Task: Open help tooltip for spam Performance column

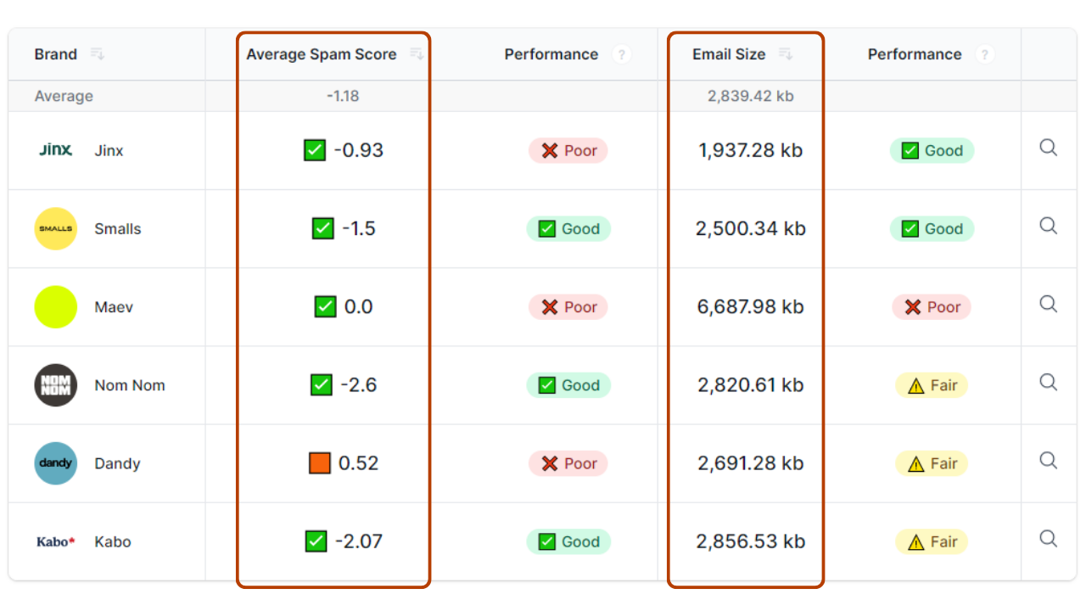Action: [622, 54]
